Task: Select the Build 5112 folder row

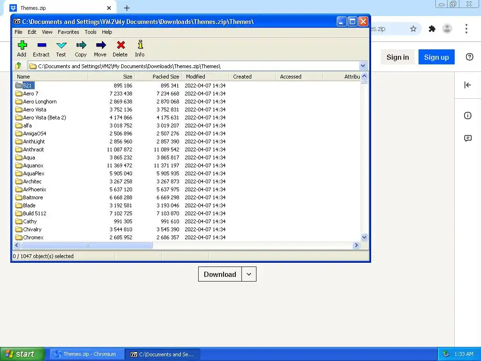Action: pos(187,213)
